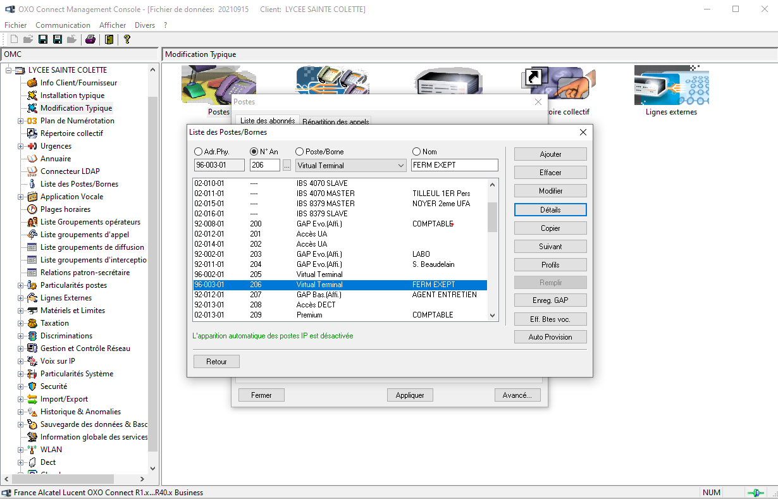Image resolution: width=778 pixels, height=499 pixels.
Task: Select the Poste/Borne radio button
Action: (300, 152)
